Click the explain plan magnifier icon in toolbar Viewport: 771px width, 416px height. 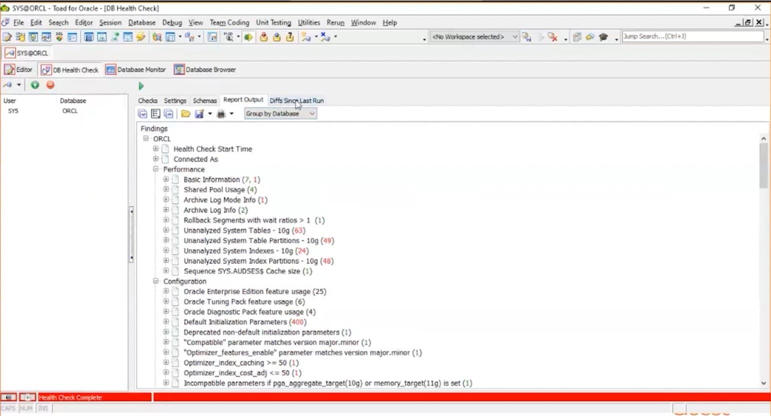click(229, 37)
